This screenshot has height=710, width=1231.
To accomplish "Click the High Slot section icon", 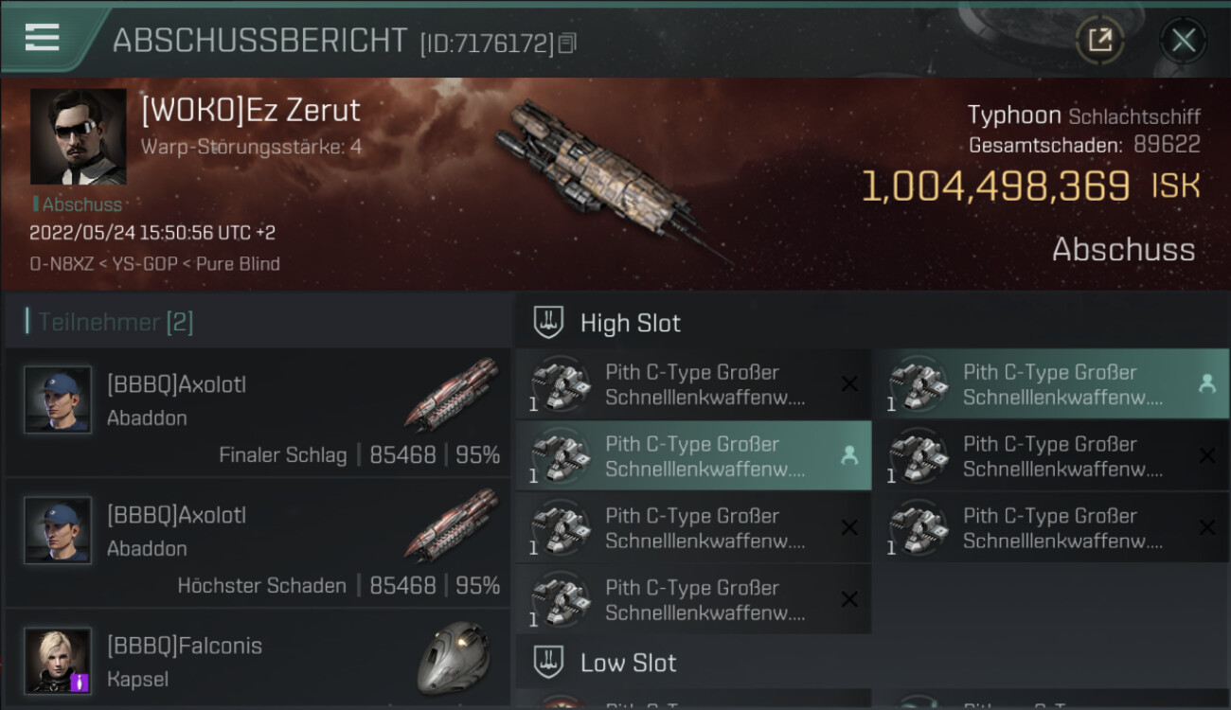I will pyautogui.click(x=549, y=323).
